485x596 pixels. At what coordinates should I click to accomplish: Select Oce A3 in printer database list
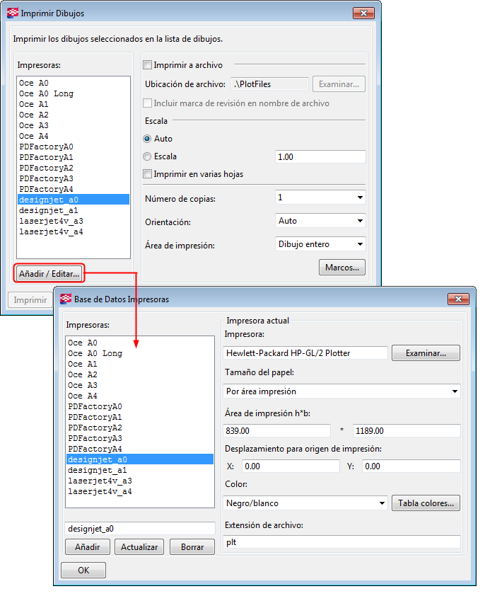(x=140, y=386)
